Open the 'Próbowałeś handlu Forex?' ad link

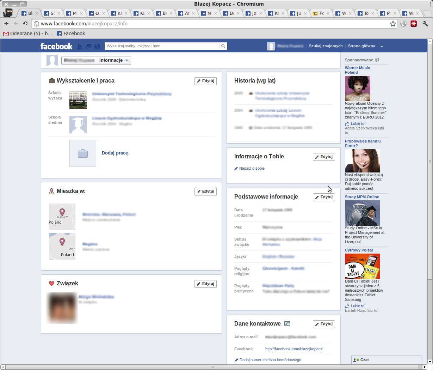tap(363, 144)
